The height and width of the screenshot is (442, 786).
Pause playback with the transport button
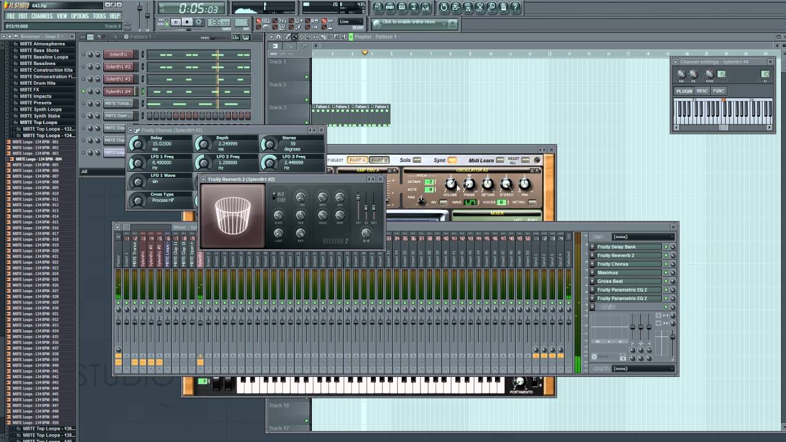tap(176, 22)
